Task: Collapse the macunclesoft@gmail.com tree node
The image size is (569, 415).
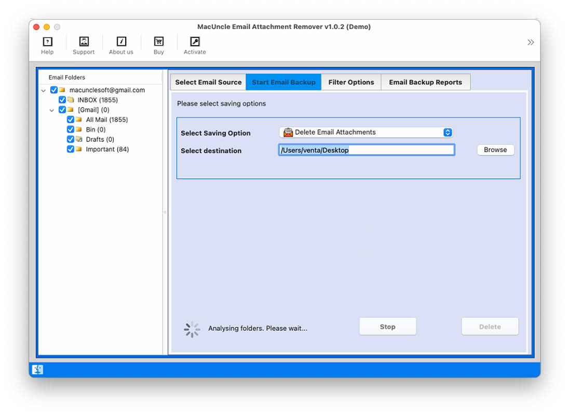Action: click(x=44, y=90)
